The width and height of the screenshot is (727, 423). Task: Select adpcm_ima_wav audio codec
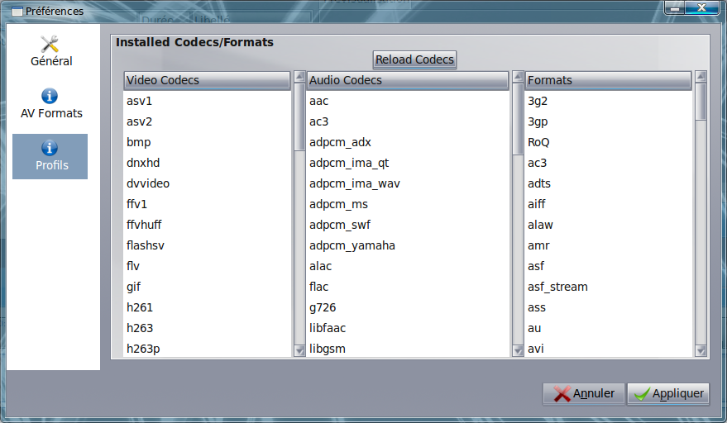pyautogui.click(x=408, y=183)
